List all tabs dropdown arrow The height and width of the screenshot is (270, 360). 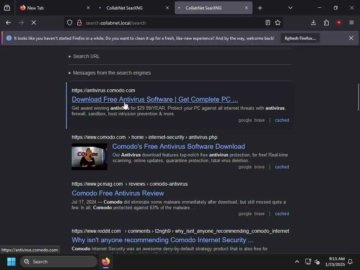(x=290, y=8)
